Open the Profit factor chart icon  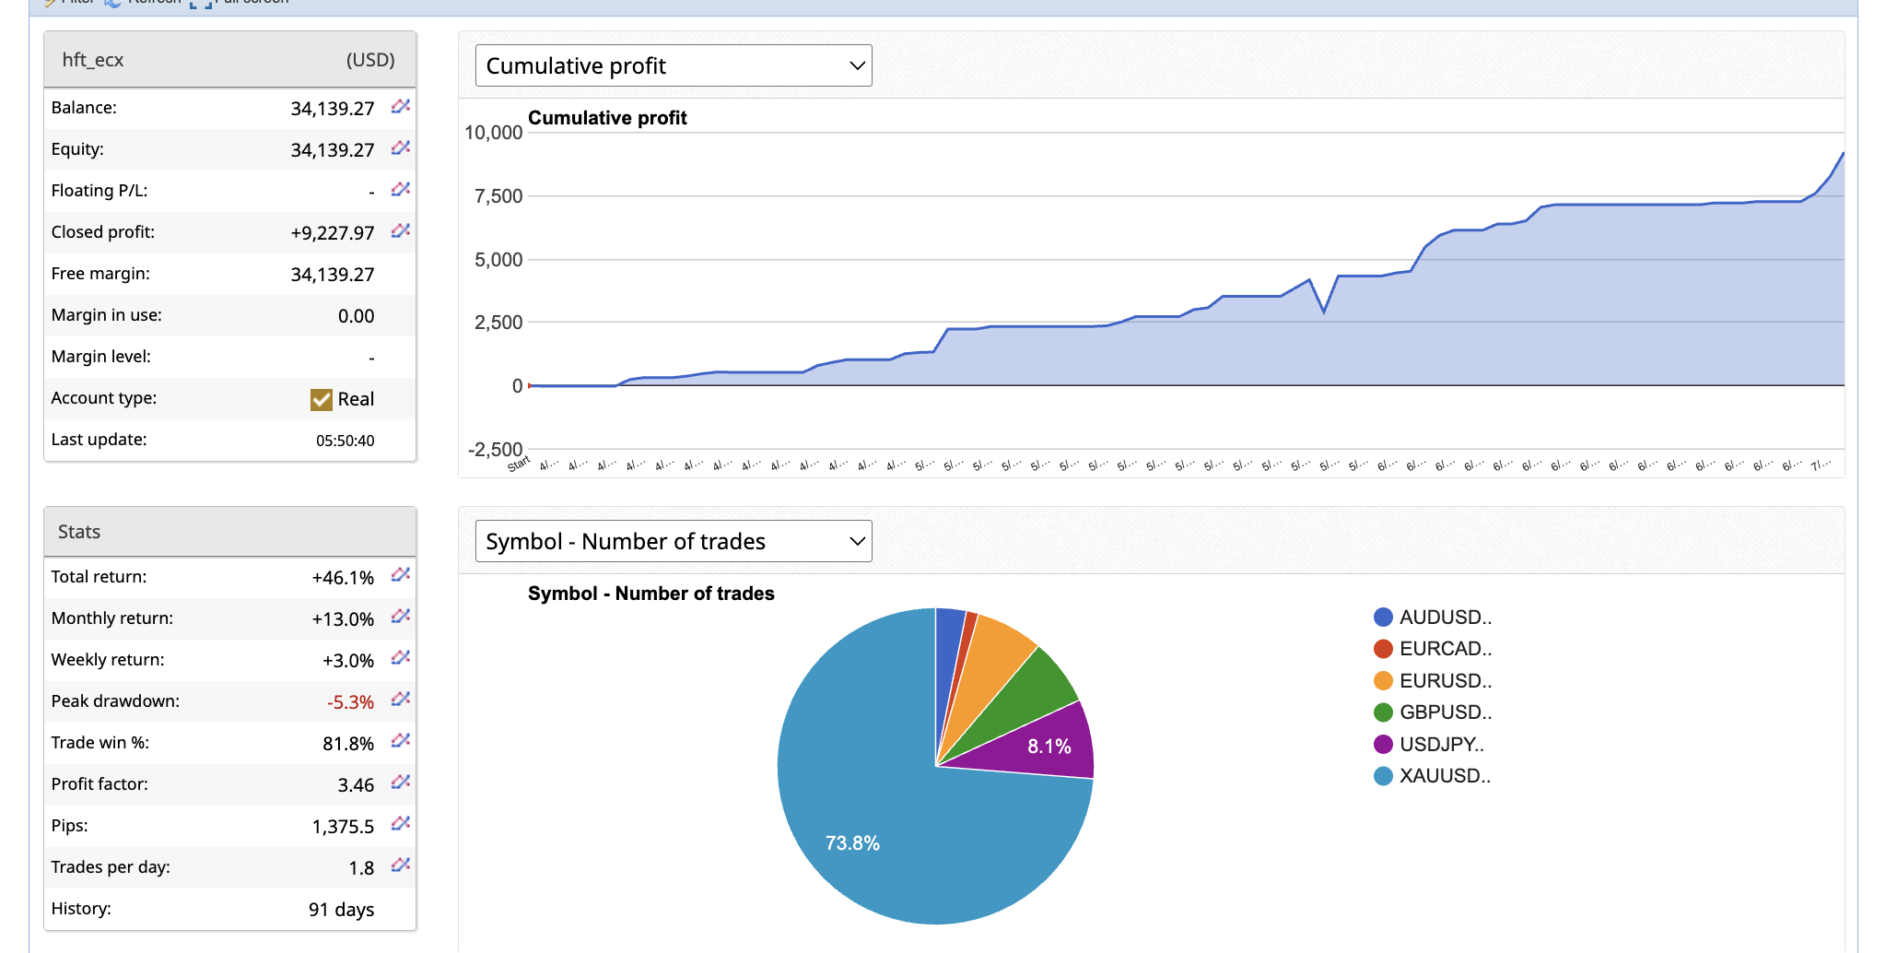(400, 783)
